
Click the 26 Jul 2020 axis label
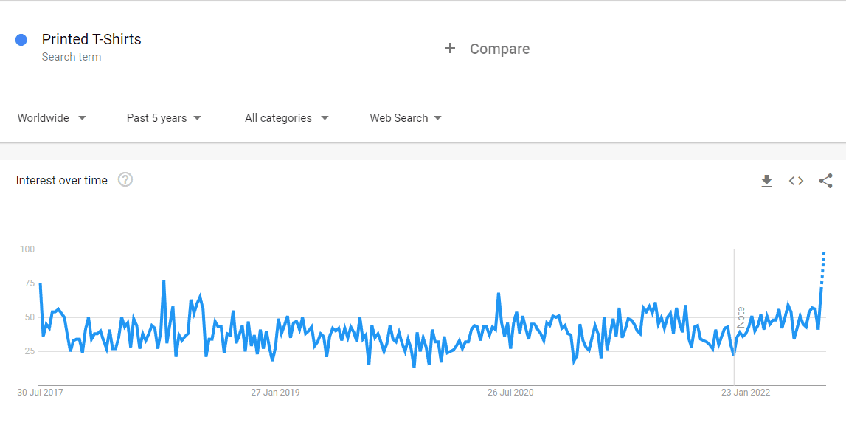[510, 393]
